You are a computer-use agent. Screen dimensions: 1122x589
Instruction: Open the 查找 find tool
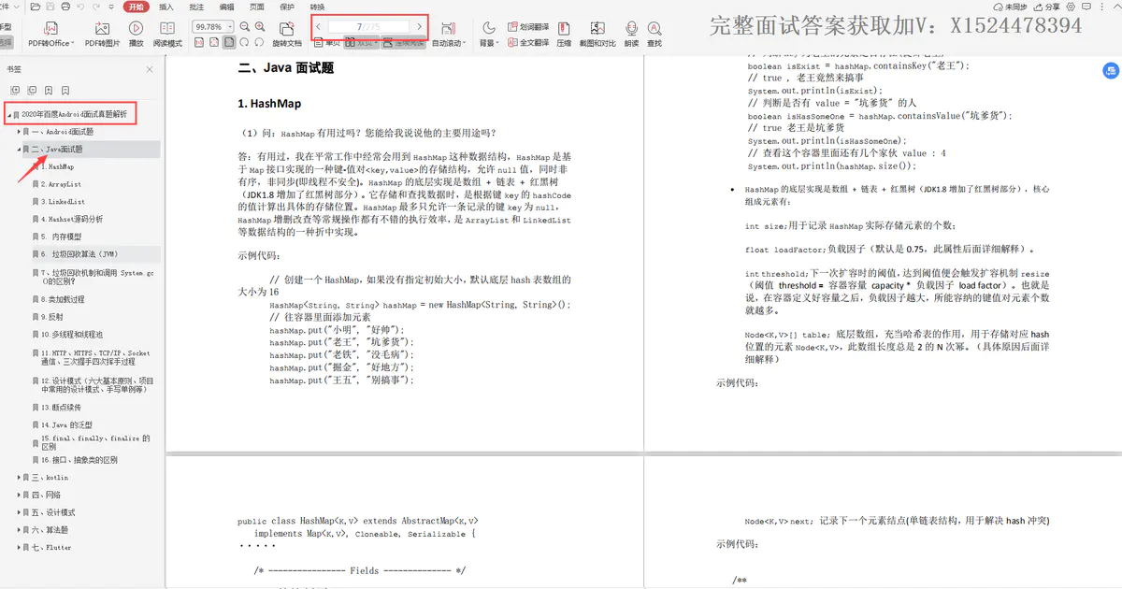coord(654,35)
